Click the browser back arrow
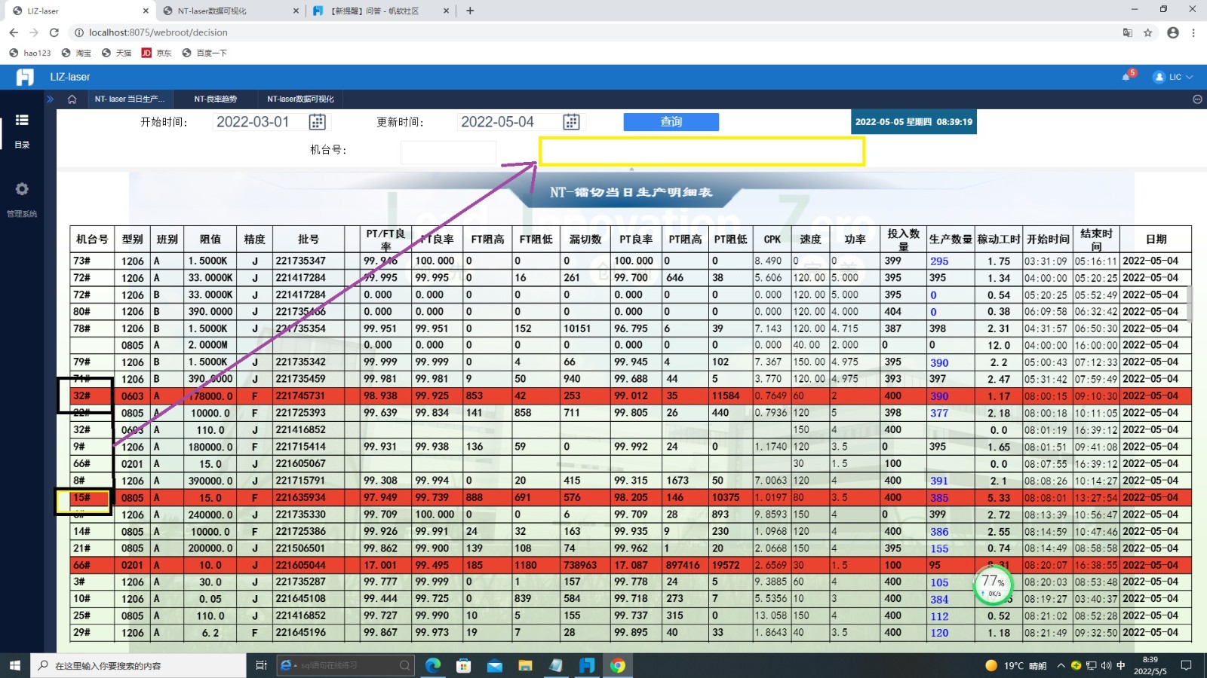 14,32
